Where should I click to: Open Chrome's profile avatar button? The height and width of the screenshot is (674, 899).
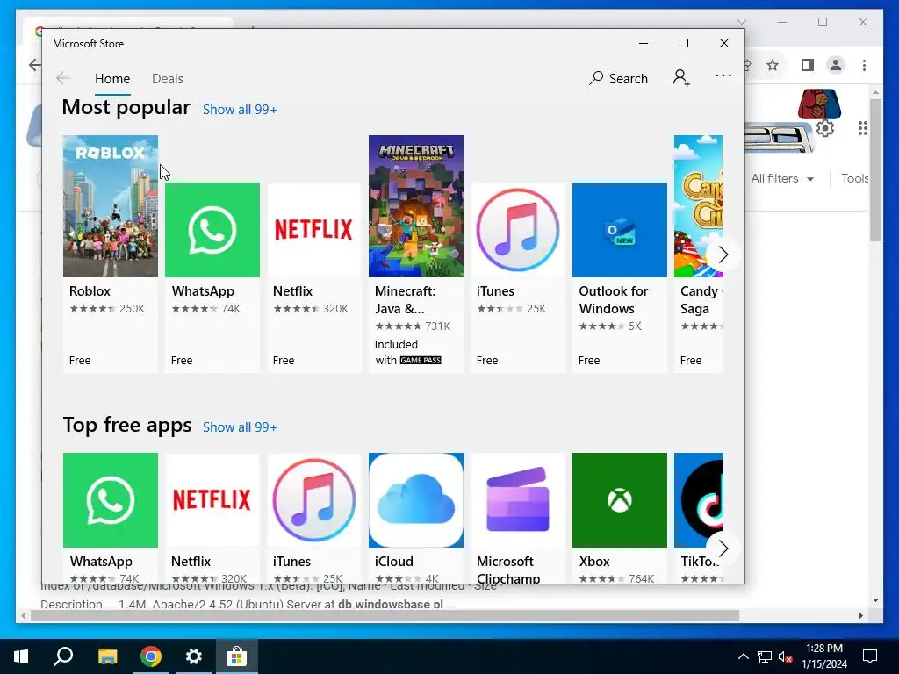click(836, 65)
